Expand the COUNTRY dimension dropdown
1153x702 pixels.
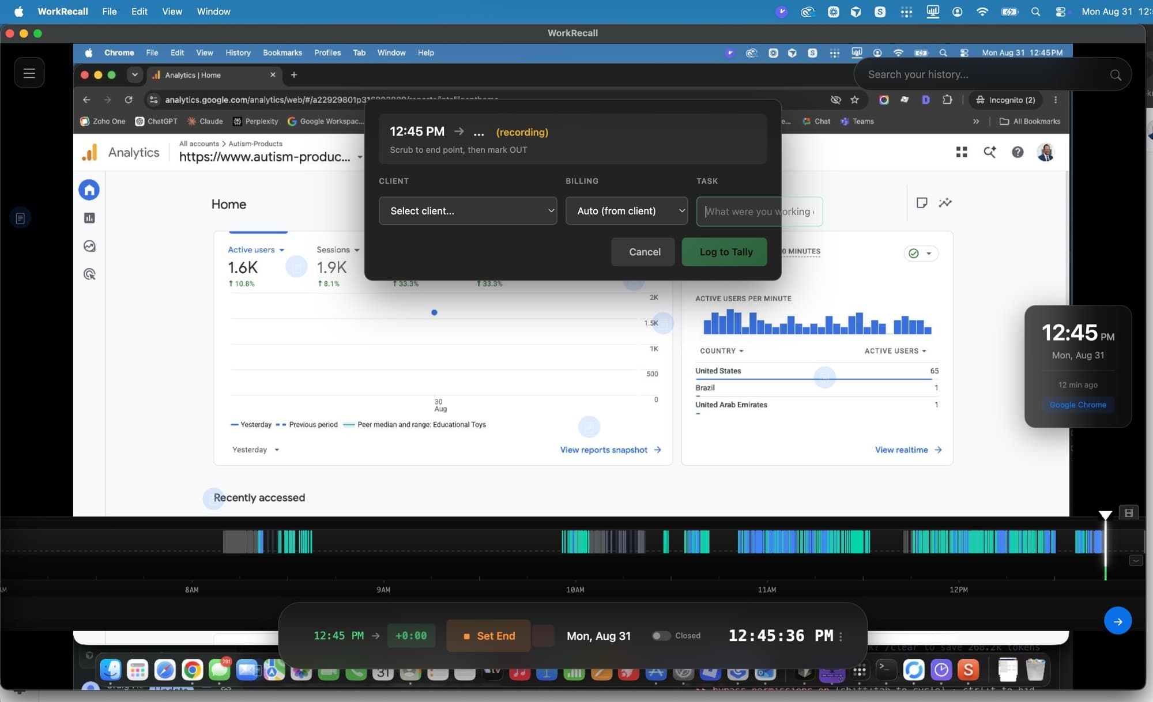[x=721, y=351]
